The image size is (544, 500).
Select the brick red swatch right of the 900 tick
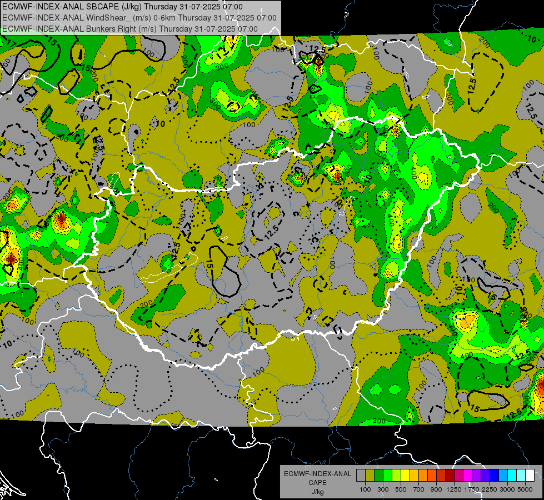pos(441,475)
